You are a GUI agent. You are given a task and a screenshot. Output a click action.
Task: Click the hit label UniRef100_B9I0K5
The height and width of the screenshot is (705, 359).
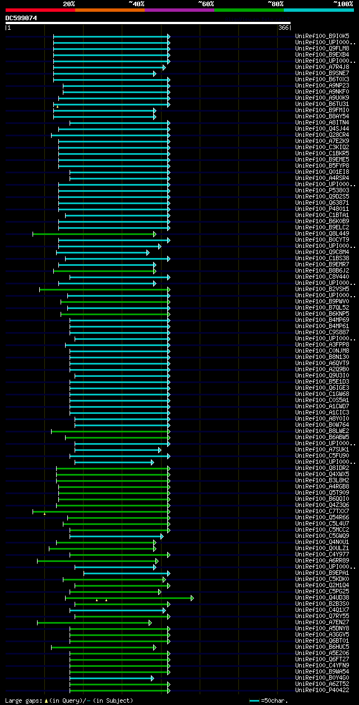(322, 36)
